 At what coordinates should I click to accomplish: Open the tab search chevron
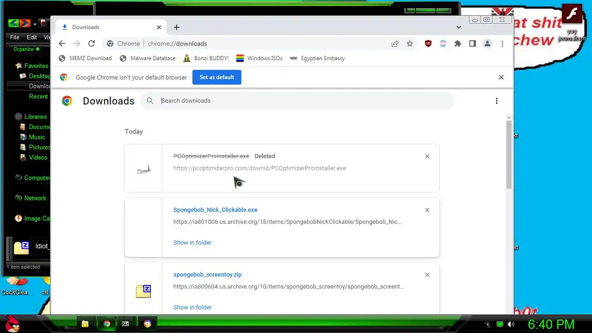[459, 27]
